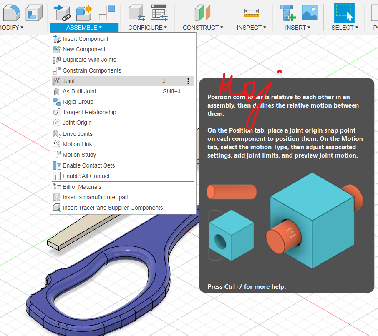Image resolution: width=378 pixels, height=336 pixels.
Task: Open Bill of Materials
Action: click(82, 187)
